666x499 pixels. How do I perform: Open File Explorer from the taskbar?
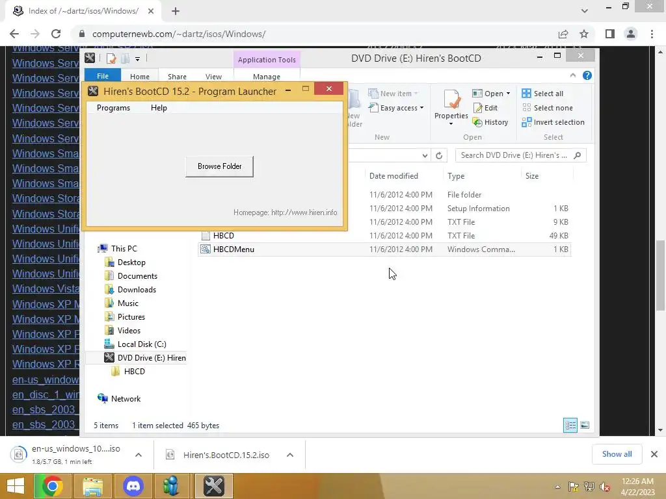92,486
